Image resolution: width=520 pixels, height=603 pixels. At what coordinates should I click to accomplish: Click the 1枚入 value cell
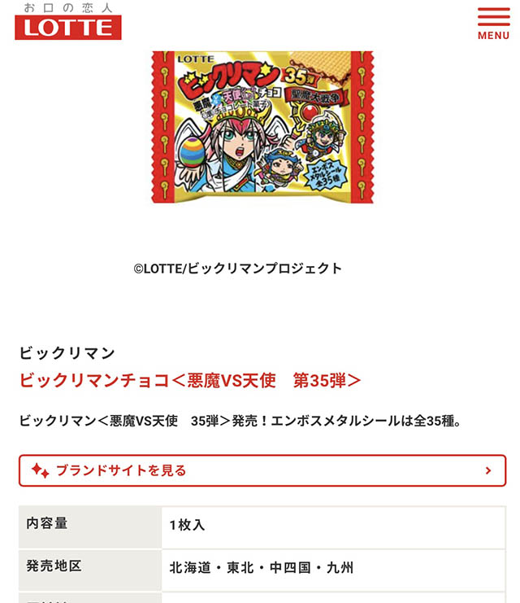333,527
